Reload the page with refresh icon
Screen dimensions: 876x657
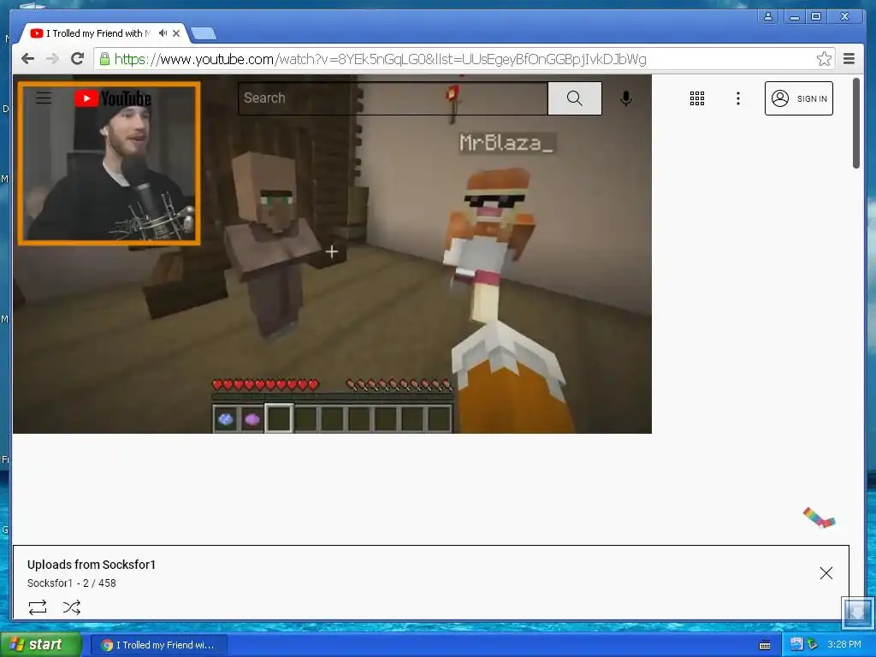78,58
